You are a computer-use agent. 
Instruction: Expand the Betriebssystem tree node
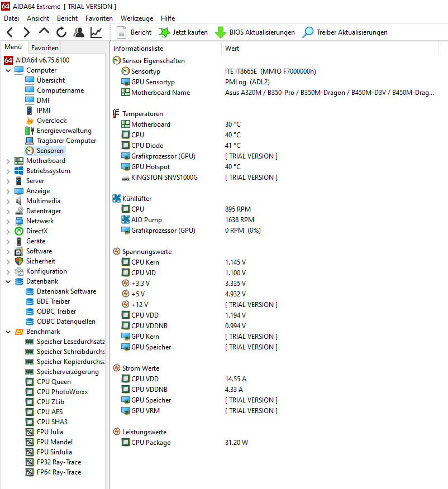8,171
